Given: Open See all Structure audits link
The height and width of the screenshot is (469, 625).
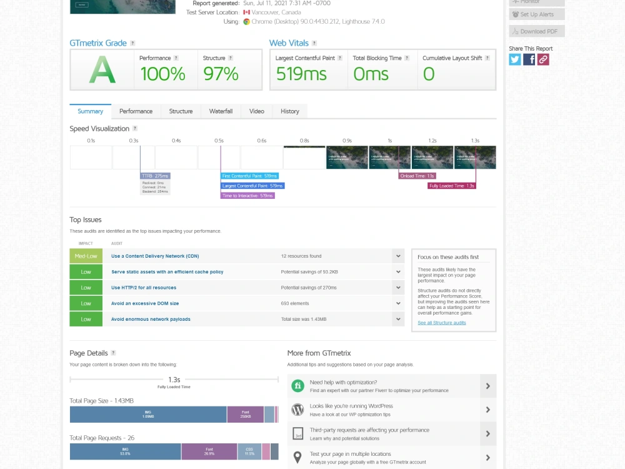Looking at the screenshot, I should tap(442, 323).
